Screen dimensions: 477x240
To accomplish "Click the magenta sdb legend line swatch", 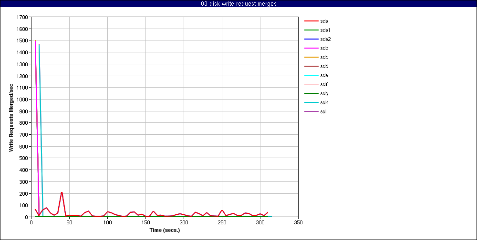I will 311,48.
